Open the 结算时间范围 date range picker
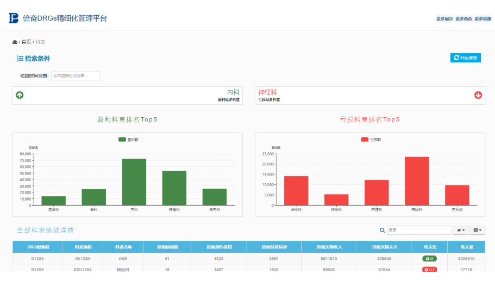Screen dimensions: 495x288 pyautogui.click(x=76, y=76)
